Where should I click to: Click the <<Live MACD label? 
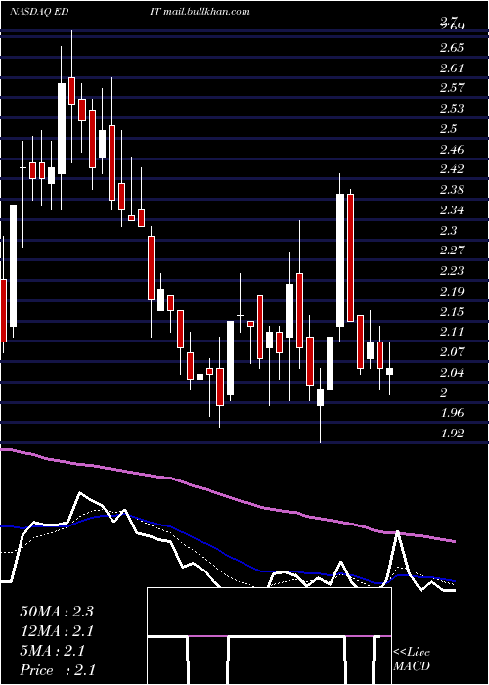[x=412, y=660]
